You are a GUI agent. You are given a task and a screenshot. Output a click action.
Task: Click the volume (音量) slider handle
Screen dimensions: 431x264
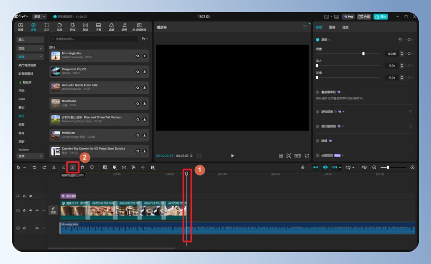[363, 54]
